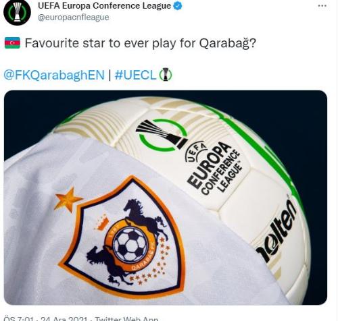Open the UEFA Europa Conference League profile avatar
The width and height of the screenshot is (338, 321).
coord(17,11)
